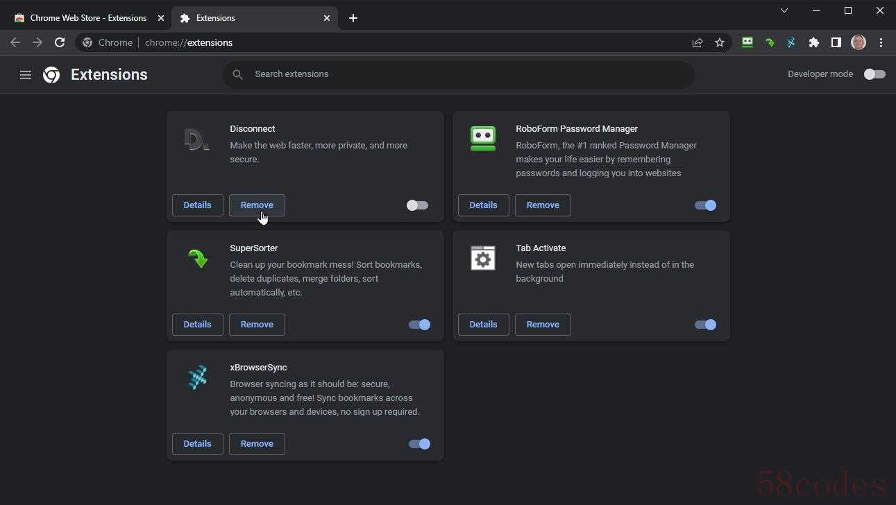Open the puzzle-piece Extensions menu icon

(814, 42)
